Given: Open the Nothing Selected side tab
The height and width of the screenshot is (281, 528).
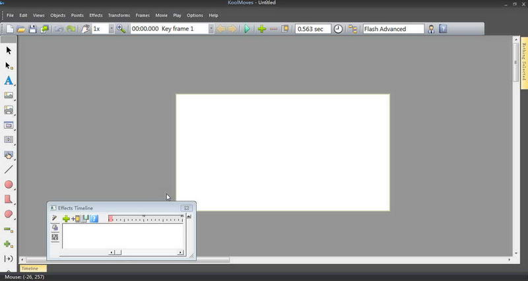Looking at the screenshot, I should point(524,63).
